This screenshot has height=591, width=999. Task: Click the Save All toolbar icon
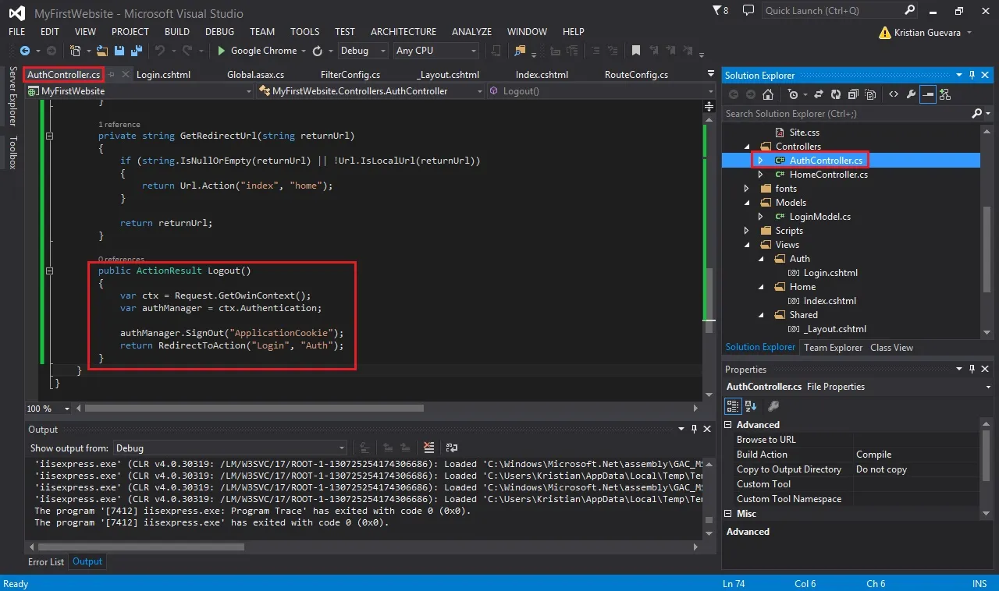(136, 51)
